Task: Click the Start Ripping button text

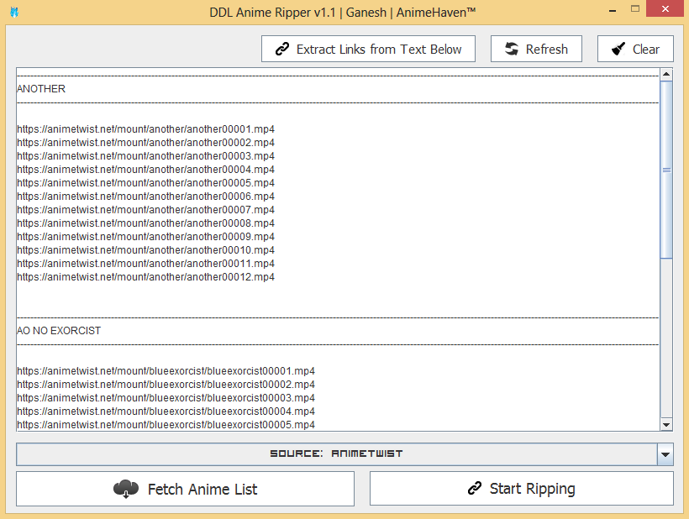Action: (x=533, y=489)
